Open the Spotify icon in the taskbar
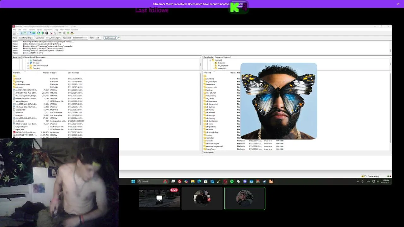404x227 pixels. pyautogui.click(x=232, y=181)
